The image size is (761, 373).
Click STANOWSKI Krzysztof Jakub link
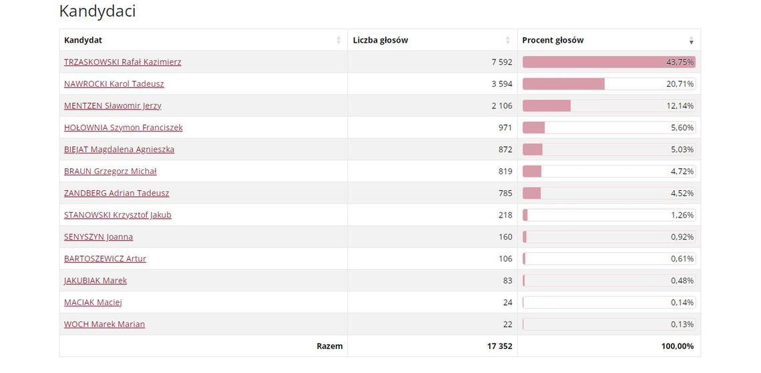[x=117, y=215]
